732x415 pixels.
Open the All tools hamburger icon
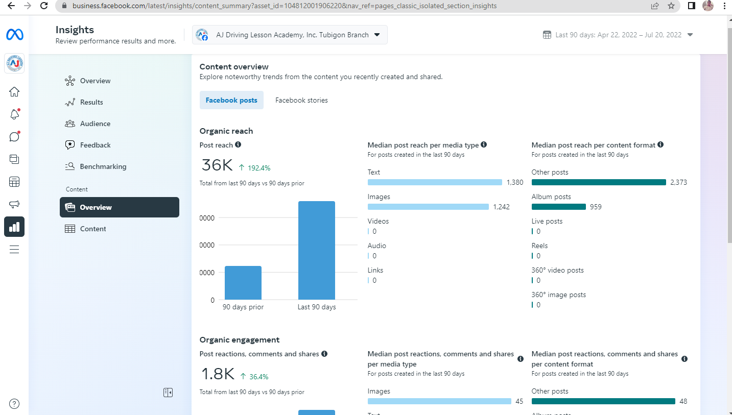point(14,249)
